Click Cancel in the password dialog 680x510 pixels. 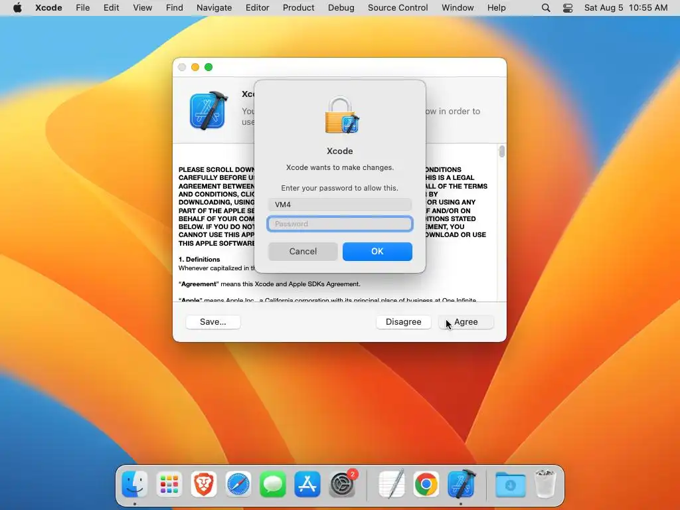pyautogui.click(x=303, y=252)
